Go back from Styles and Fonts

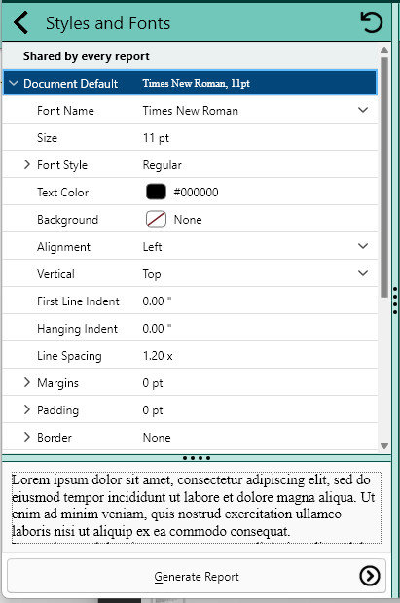click(x=20, y=22)
